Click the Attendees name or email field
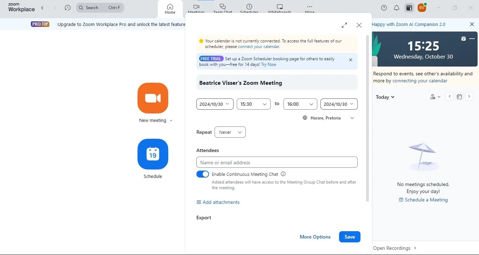 click(277, 162)
